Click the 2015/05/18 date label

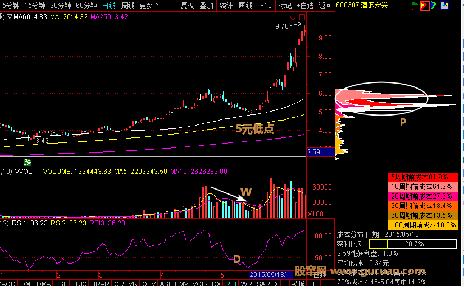[x=271, y=275]
